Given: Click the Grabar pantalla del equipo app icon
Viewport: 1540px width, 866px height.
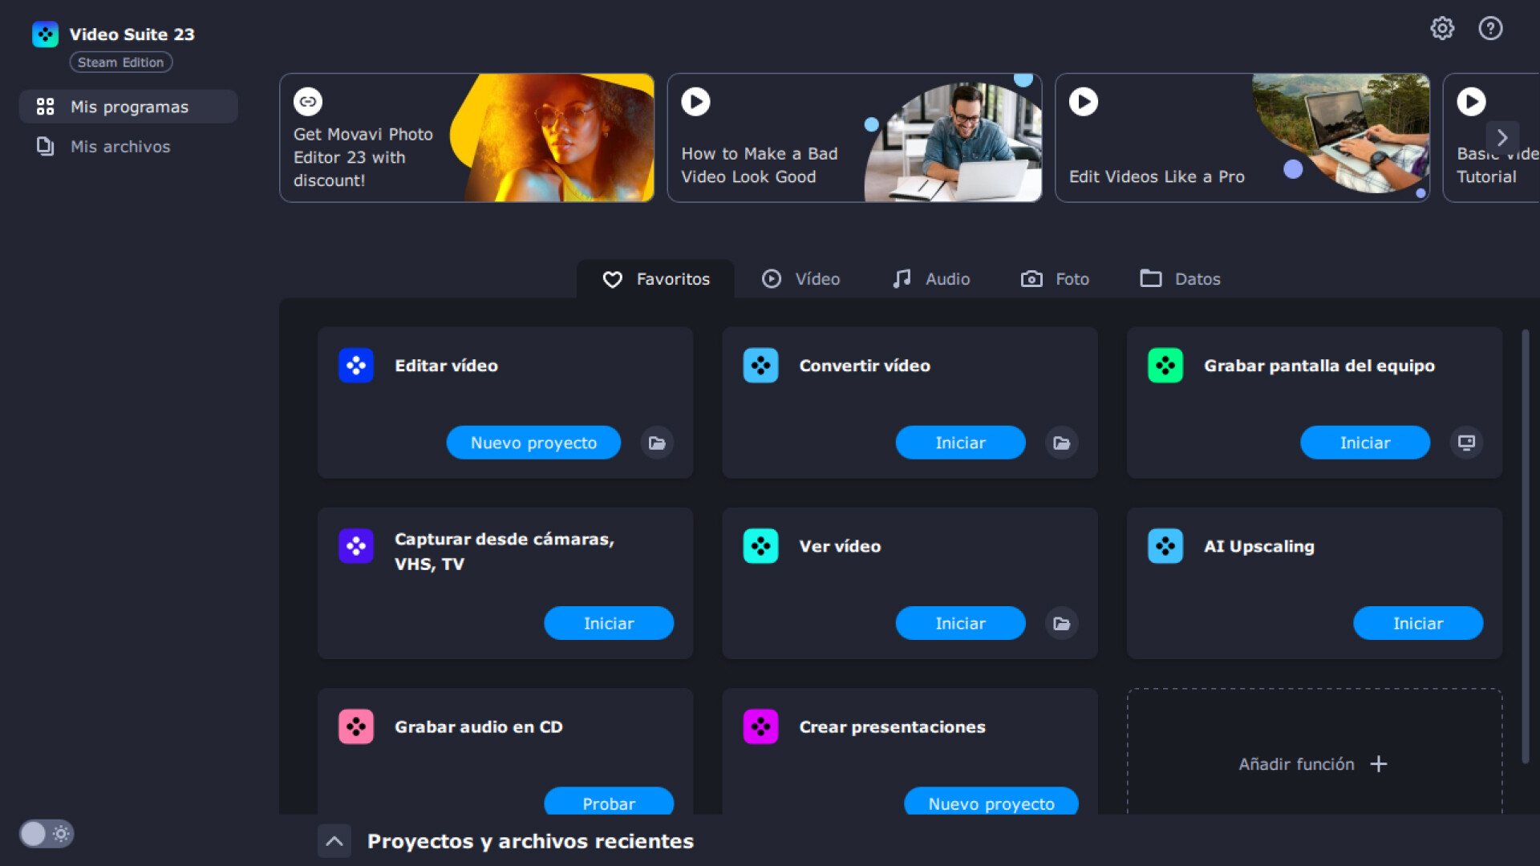Looking at the screenshot, I should click(x=1165, y=366).
